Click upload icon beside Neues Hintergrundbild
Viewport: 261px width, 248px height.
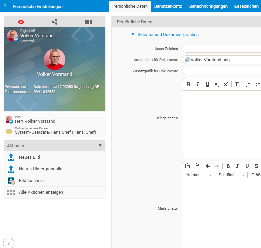11,169
